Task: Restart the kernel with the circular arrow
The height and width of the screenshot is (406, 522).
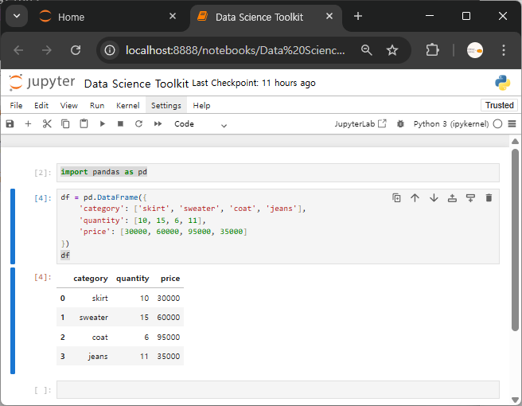Action: coord(138,124)
